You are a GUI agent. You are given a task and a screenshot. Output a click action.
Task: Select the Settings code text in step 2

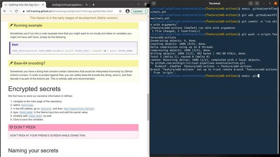(27, 105)
